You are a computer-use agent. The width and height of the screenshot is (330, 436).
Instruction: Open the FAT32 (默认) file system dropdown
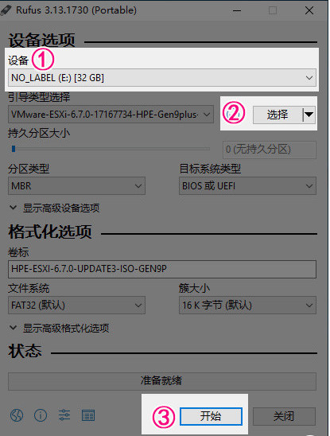[76, 306]
